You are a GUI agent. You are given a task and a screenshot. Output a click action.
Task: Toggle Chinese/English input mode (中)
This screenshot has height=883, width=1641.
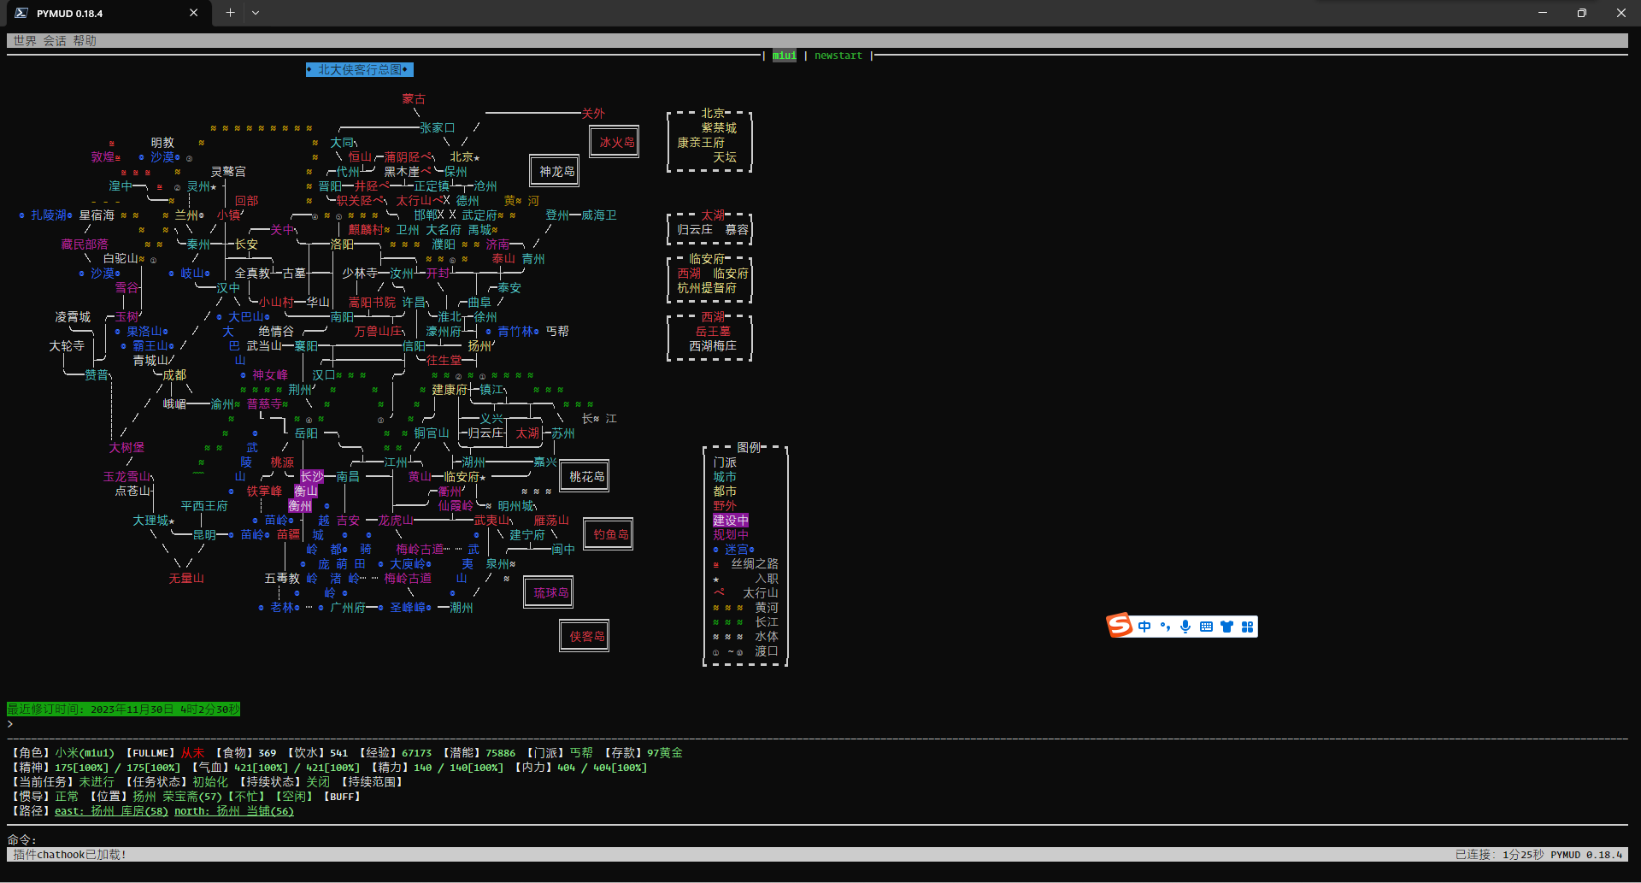coord(1144,627)
